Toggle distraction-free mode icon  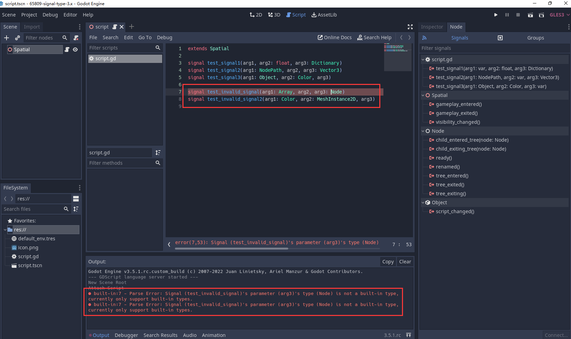point(410,27)
